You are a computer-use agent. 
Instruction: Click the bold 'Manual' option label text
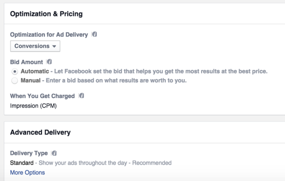[31, 80]
